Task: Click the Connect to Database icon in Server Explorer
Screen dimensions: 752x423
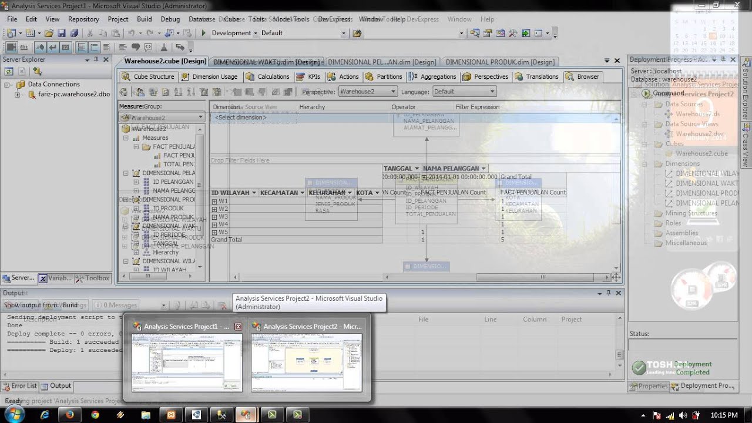Action: point(37,72)
